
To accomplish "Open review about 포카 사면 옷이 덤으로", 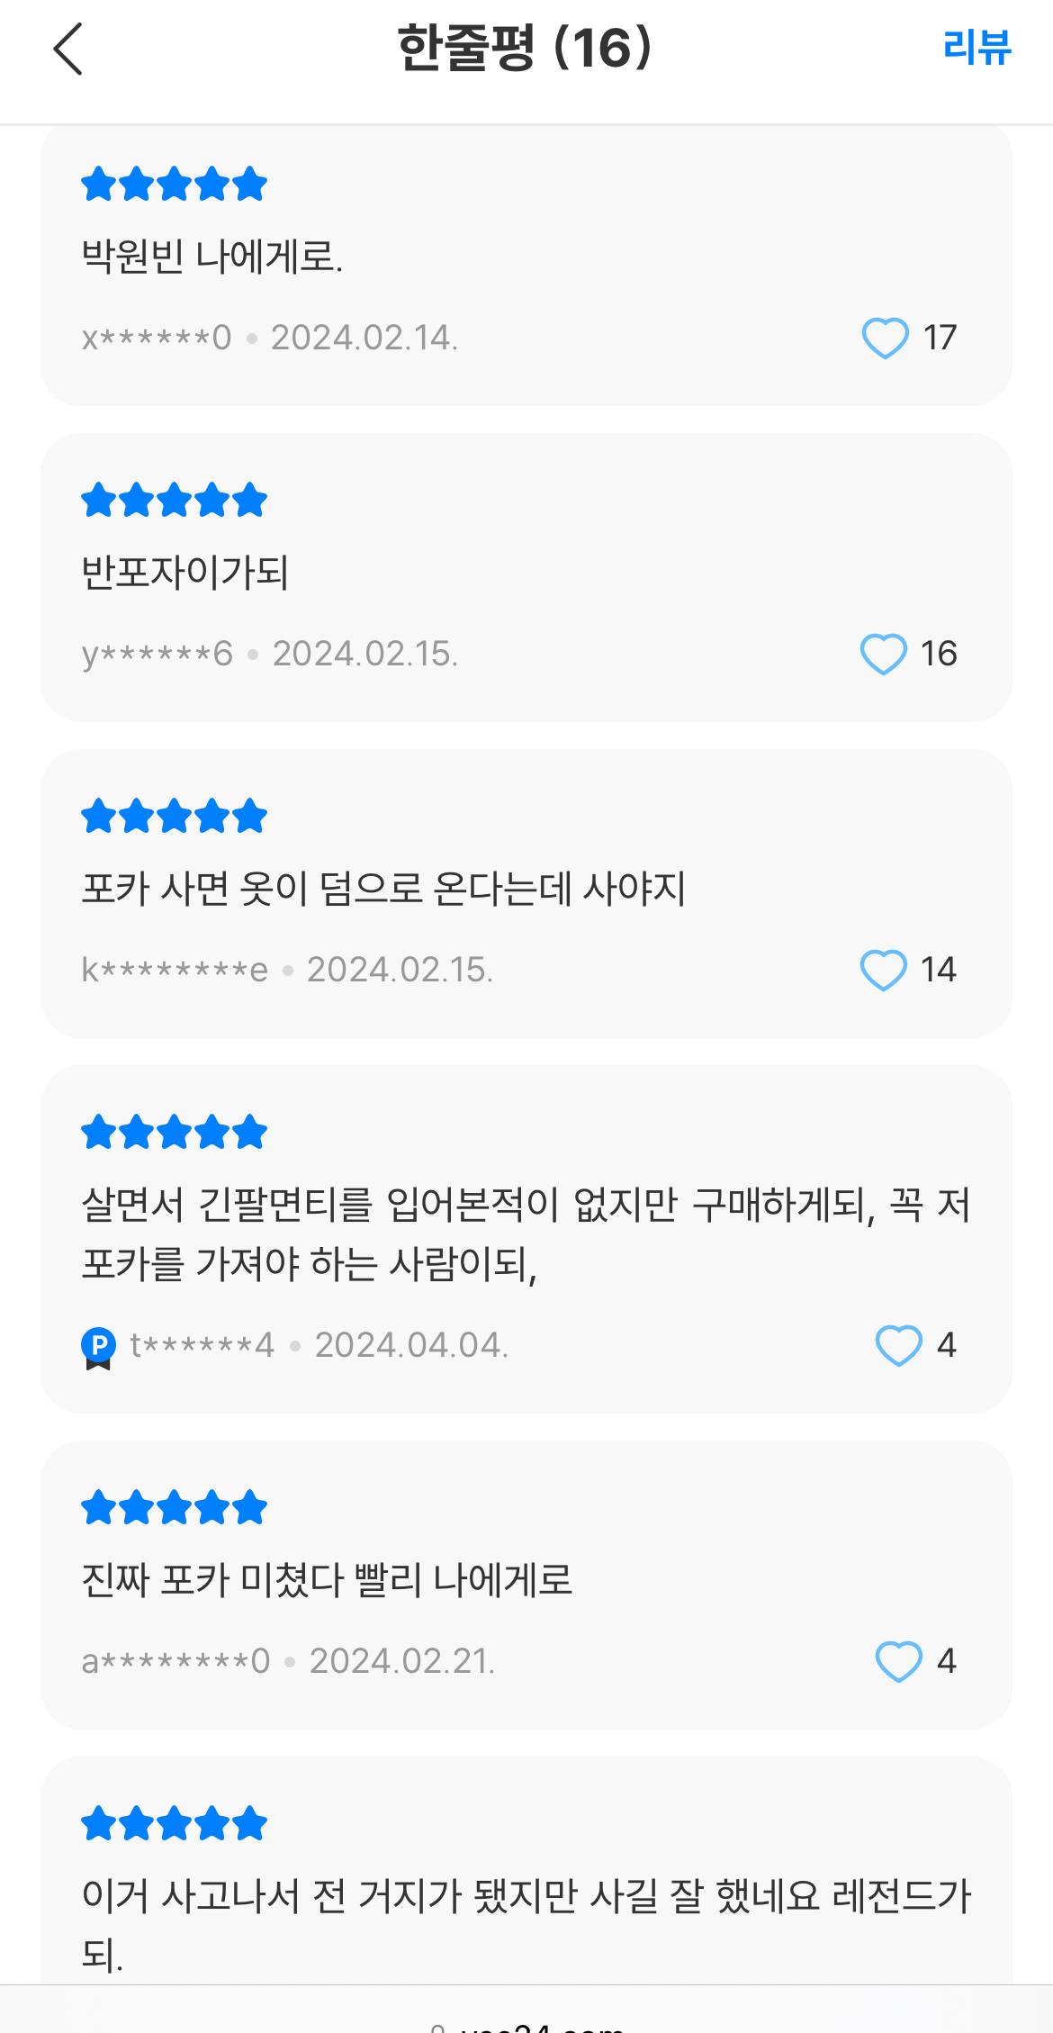I will click(x=383, y=890).
